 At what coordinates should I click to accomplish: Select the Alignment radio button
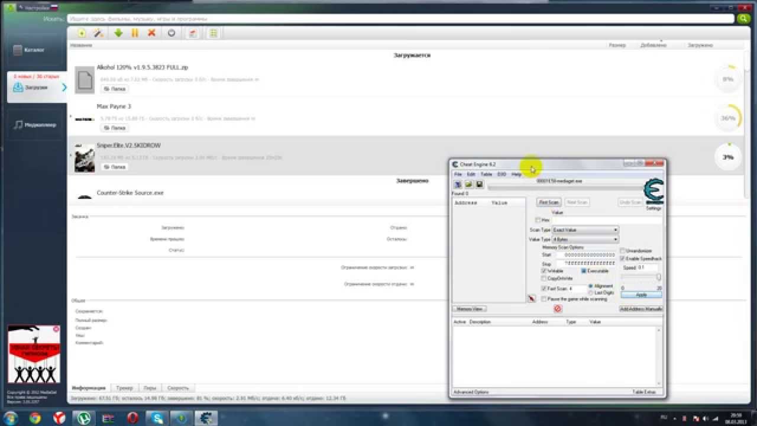tap(591, 286)
